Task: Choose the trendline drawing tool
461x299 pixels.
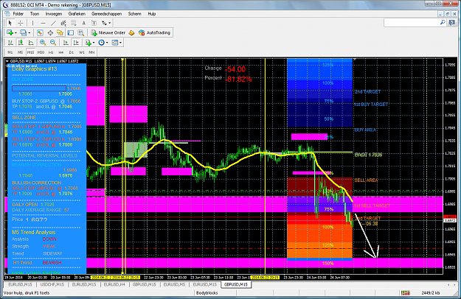Action: coord(53,23)
